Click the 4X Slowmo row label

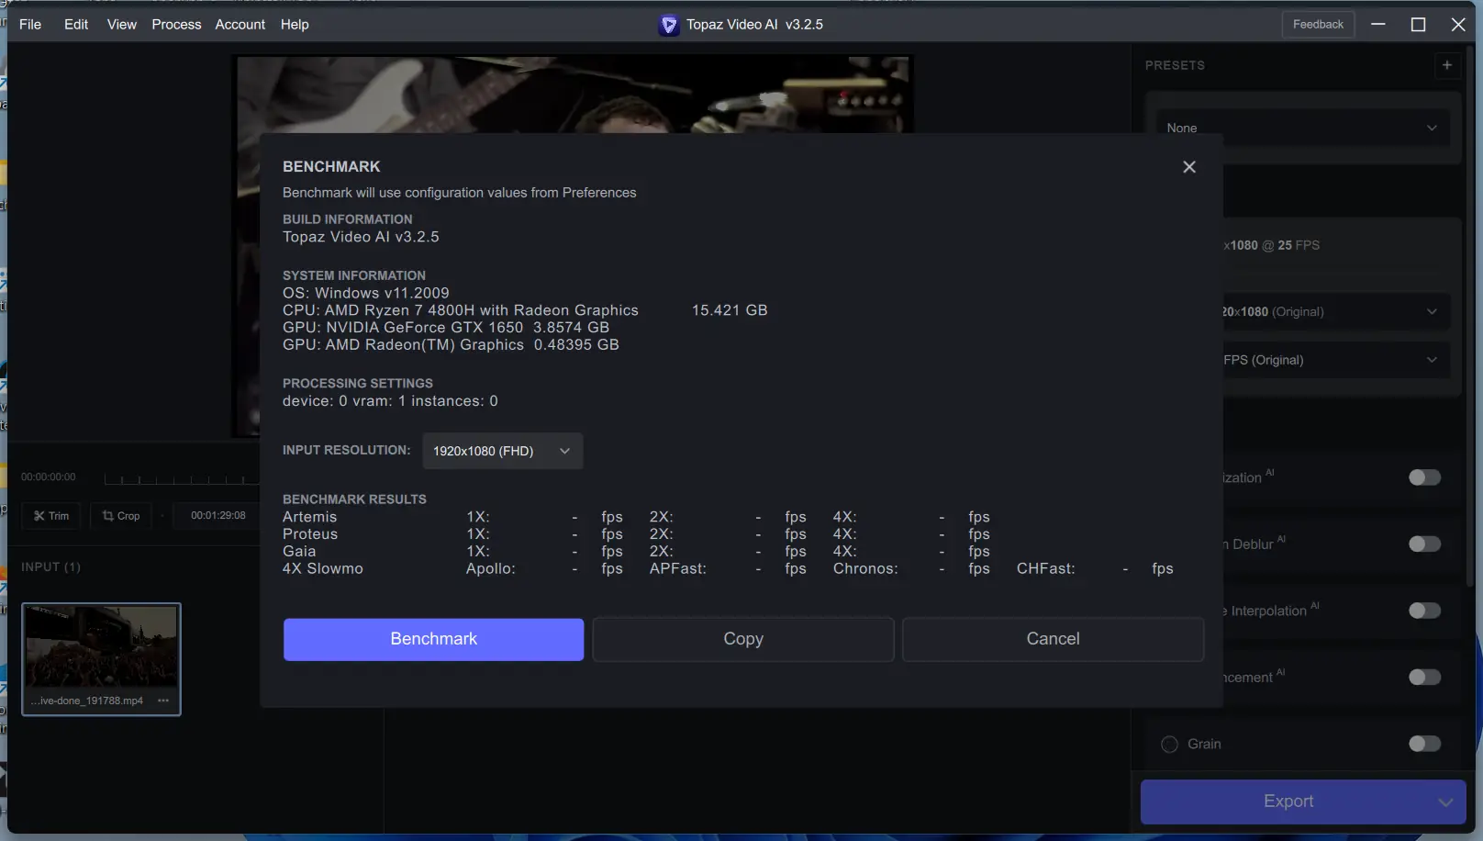(323, 569)
